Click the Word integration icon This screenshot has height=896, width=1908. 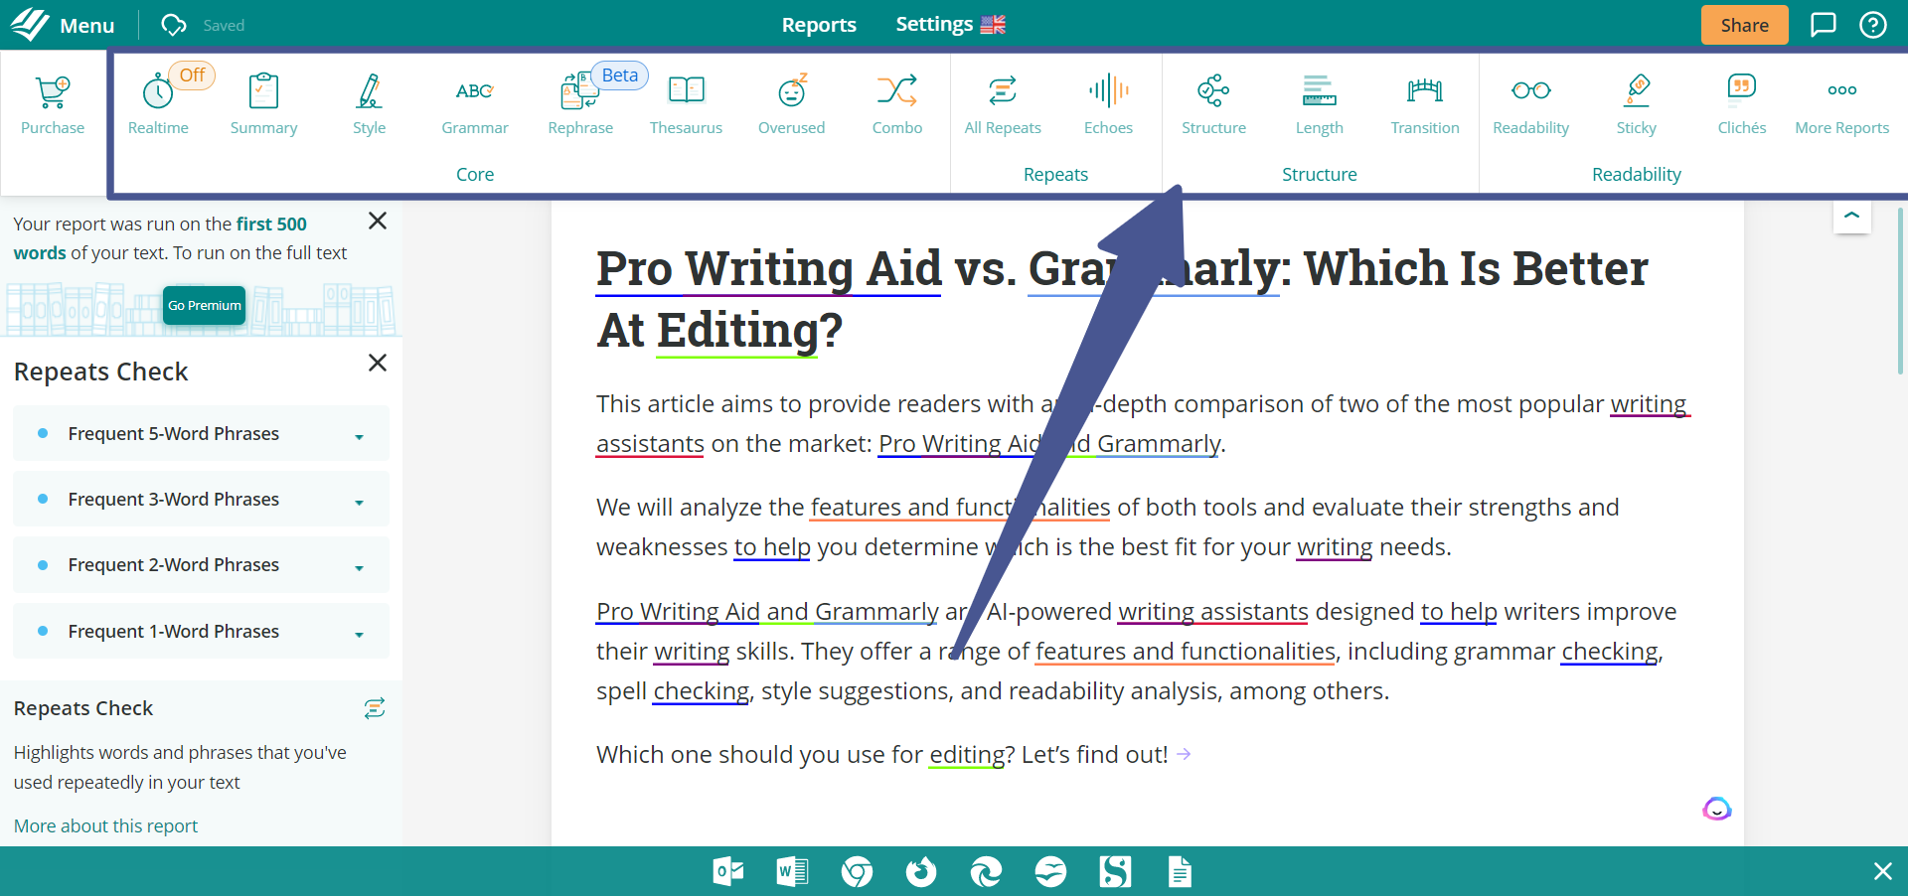(792, 872)
